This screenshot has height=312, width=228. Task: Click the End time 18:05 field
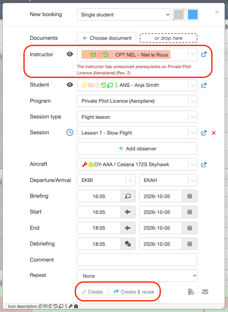[x=99, y=228]
